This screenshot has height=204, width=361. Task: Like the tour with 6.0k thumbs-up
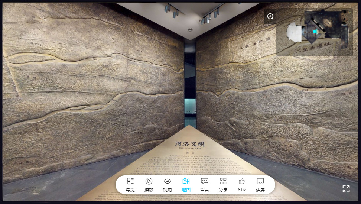coord(242,185)
